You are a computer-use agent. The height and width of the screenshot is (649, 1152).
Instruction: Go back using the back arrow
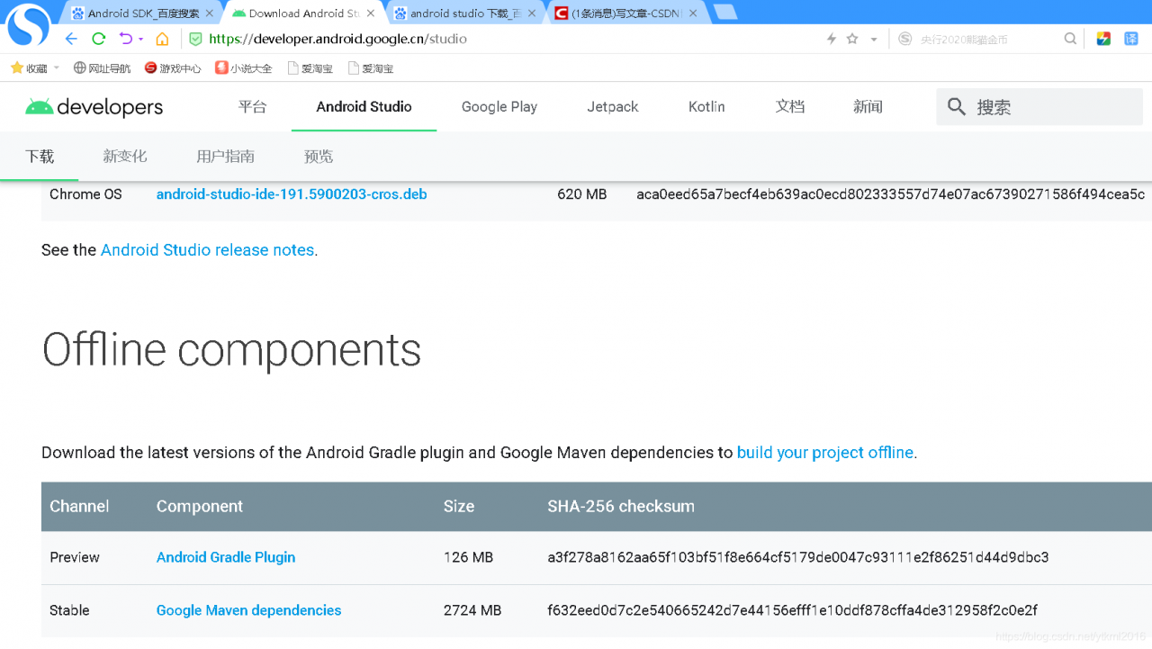tap(71, 39)
